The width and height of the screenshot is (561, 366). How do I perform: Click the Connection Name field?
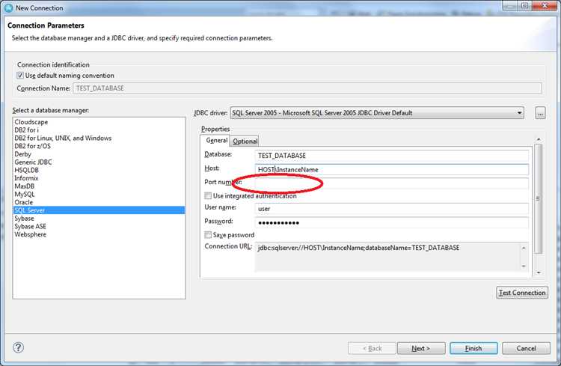(x=307, y=88)
